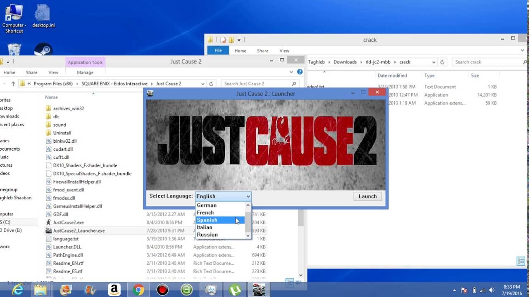The width and height of the screenshot is (529, 297).
Task: Click Search Just Cause 2 field
Action: pos(260,84)
